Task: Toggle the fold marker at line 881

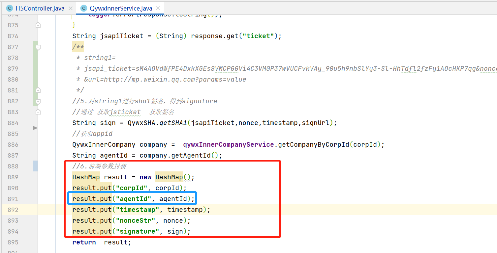Action: click(x=38, y=90)
